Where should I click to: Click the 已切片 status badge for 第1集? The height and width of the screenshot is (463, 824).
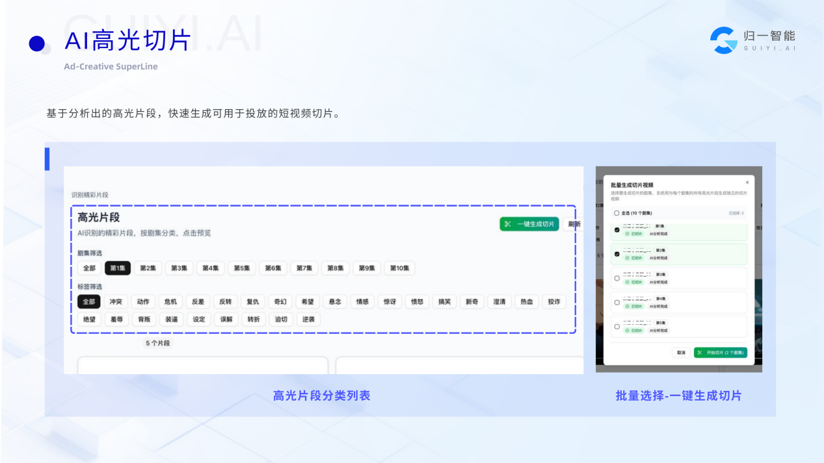pyautogui.click(x=633, y=234)
